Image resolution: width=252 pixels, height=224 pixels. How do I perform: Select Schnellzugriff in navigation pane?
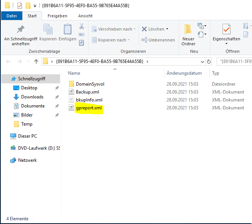pyautogui.click(x=31, y=79)
